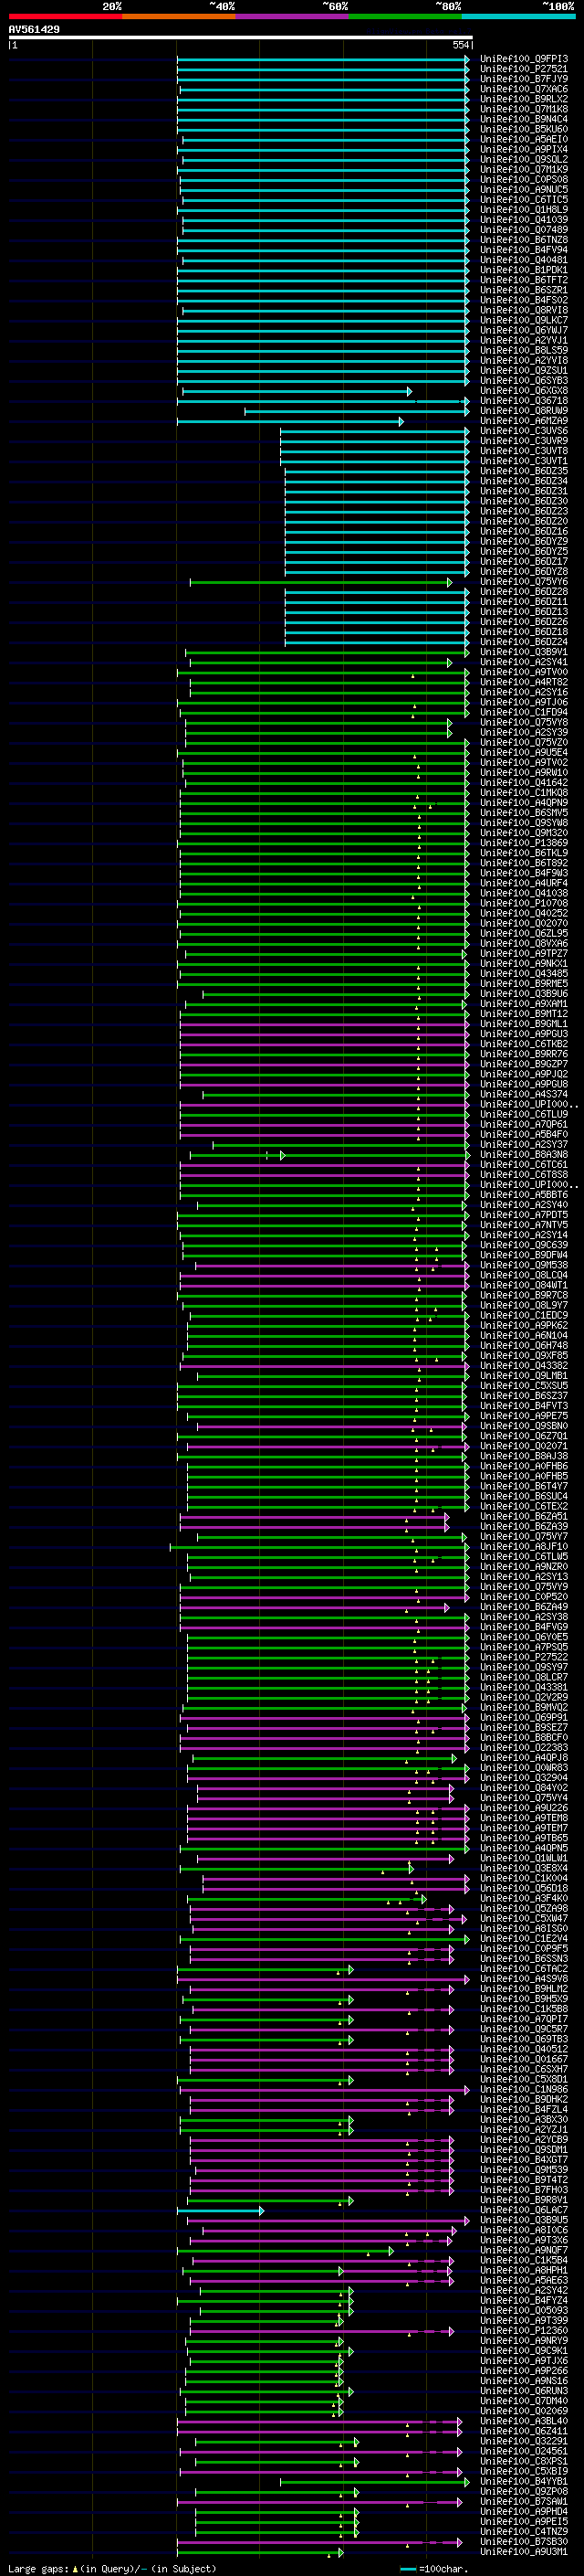The width and height of the screenshot is (584, 2576).
Task: Click label UniRef100_Q40481
Action: (524, 260)
